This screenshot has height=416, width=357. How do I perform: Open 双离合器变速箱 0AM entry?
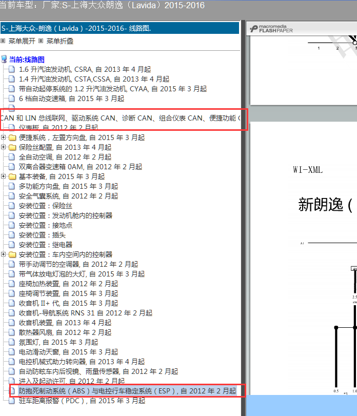point(81,167)
